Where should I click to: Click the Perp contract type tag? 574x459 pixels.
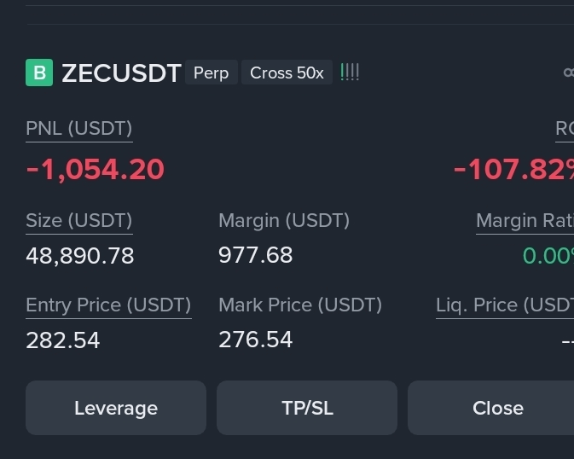[212, 73]
